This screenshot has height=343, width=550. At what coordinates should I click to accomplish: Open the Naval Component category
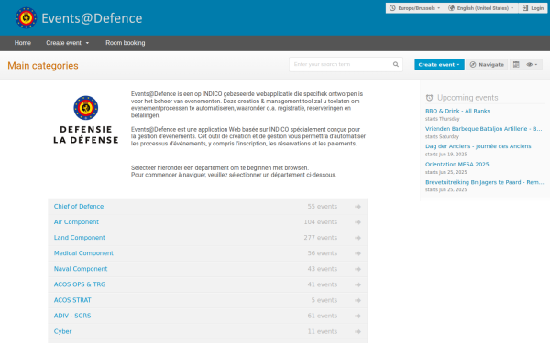81,269
